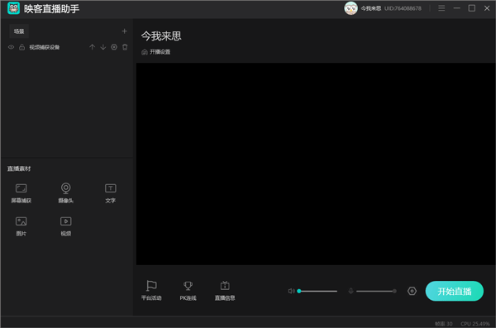The image size is (496, 328).
Task: Toggle the lock on 视频捕获设备 source
Action: tap(21, 47)
